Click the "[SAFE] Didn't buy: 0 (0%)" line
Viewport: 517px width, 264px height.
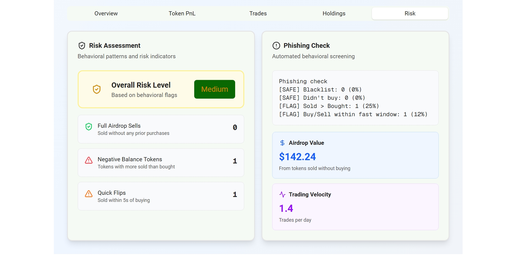(x=322, y=98)
